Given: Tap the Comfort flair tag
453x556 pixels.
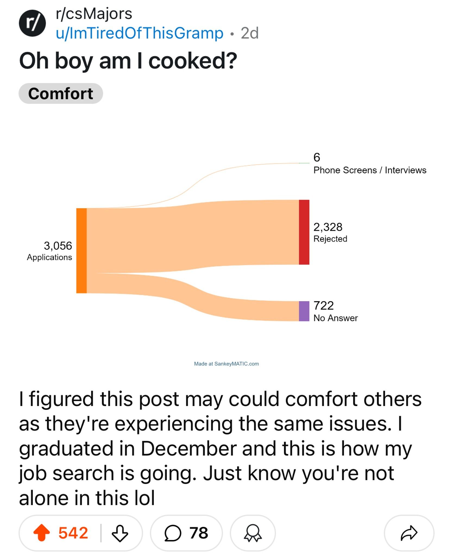Looking at the screenshot, I should (x=61, y=94).
